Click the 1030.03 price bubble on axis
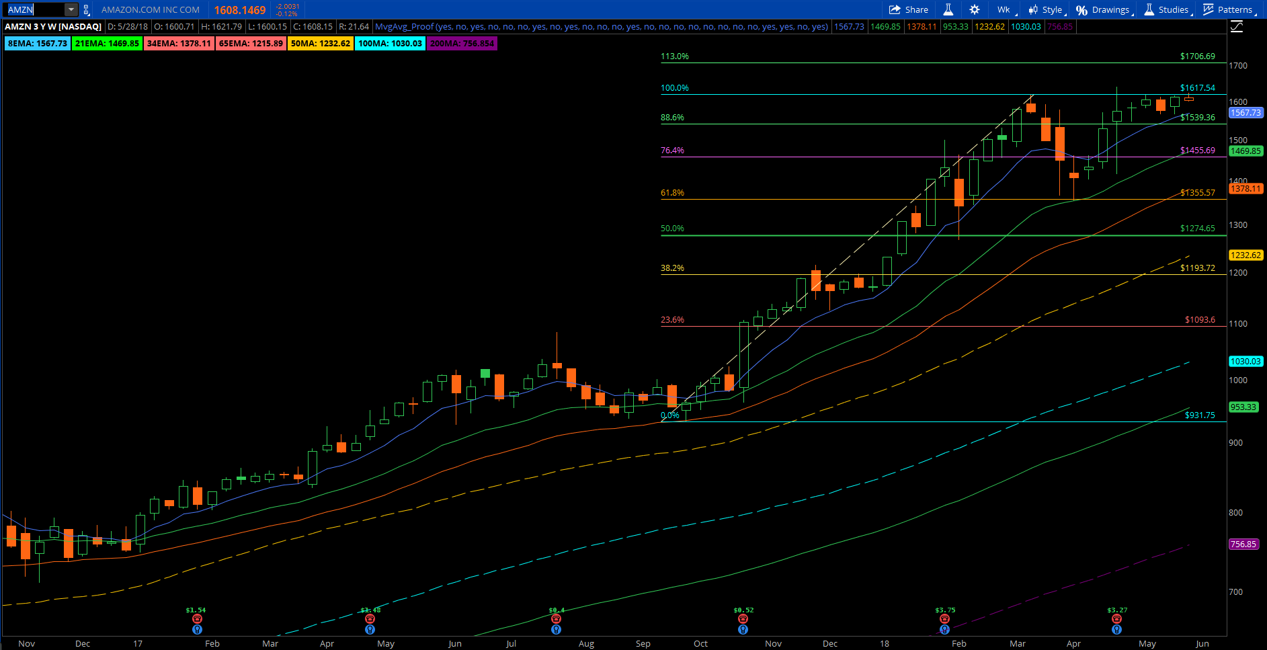The image size is (1267, 650). click(x=1246, y=362)
